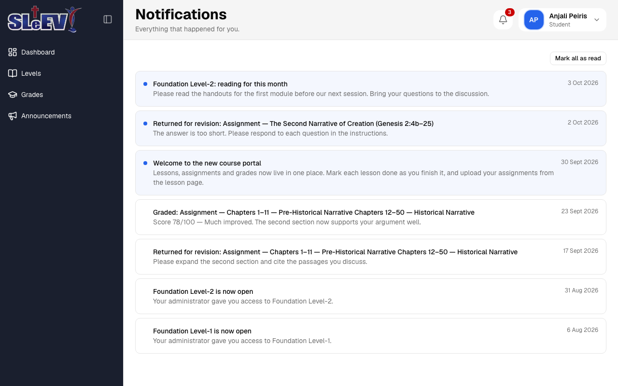Open Announcements in the sidebar
The width and height of the screenshot is (618, 386).
pos(61,116)
